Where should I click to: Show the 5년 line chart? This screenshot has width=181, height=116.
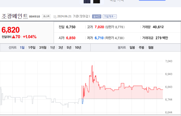(69, 47)
